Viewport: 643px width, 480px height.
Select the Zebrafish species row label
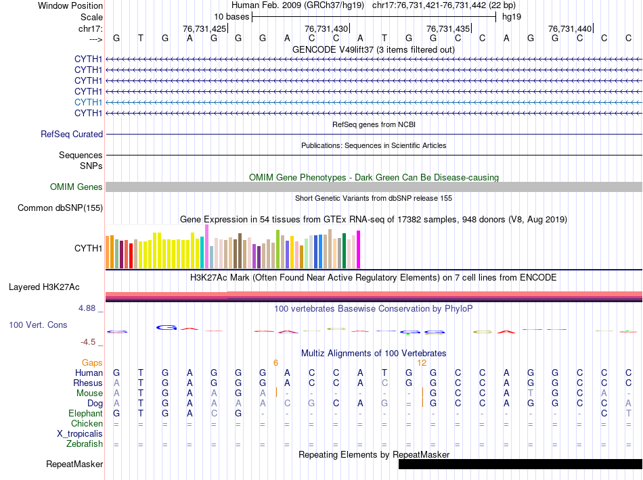85,444
